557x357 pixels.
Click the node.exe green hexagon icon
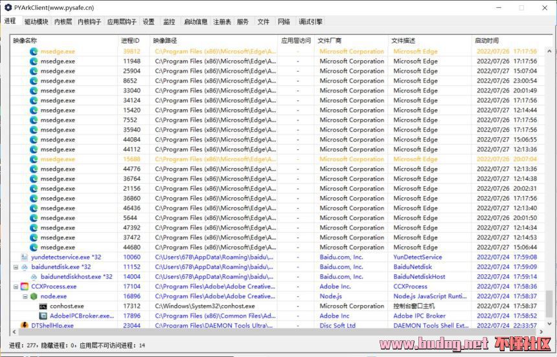point(34,296)
